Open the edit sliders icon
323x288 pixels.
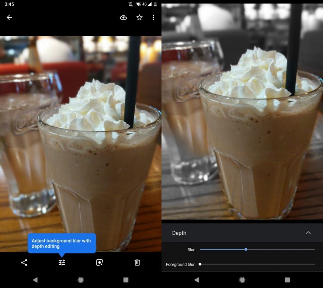pyautogui.click(x=62, y=263)
